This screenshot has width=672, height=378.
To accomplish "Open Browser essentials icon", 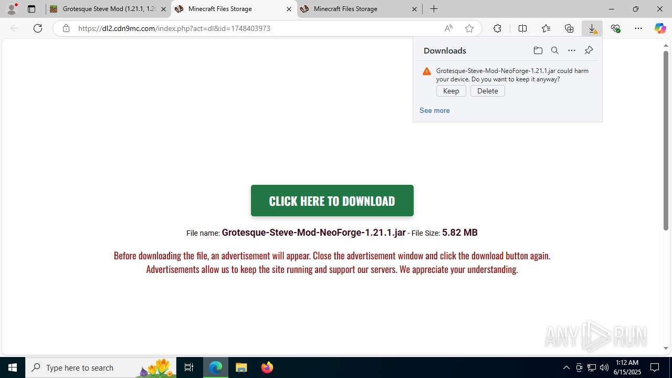I will (x=615, y=28).
